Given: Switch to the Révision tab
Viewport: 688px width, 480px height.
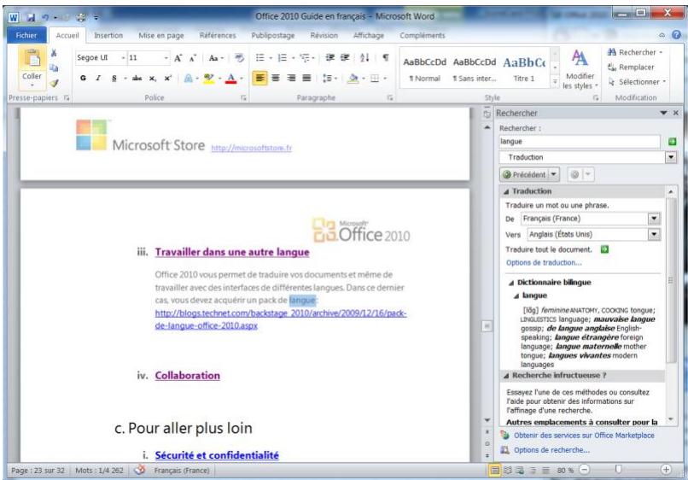Looking at the screenshot, I should [x=324, y=36].
